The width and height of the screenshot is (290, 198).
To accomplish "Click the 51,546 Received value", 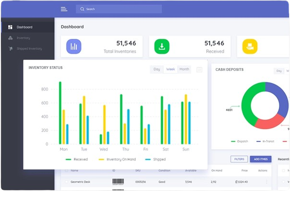I will (214, 43).
